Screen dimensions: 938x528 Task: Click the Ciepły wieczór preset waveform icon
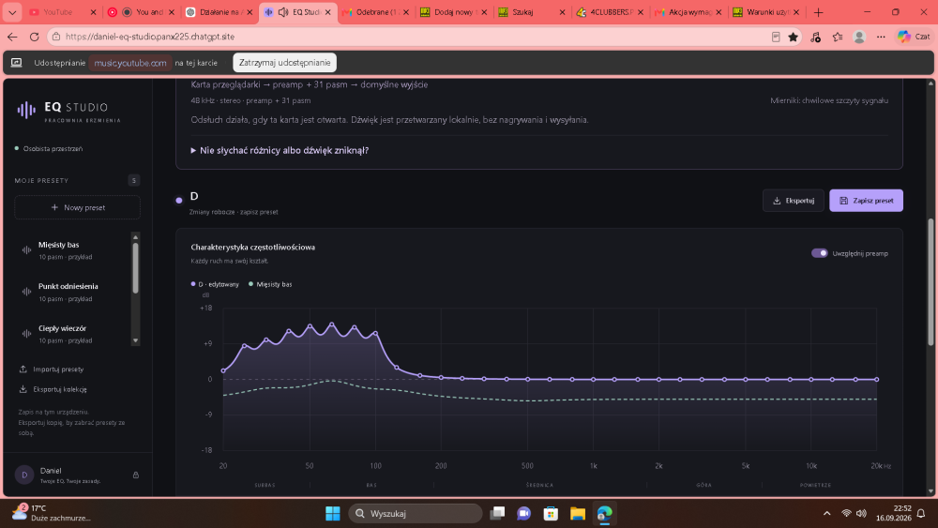[26, 334]
